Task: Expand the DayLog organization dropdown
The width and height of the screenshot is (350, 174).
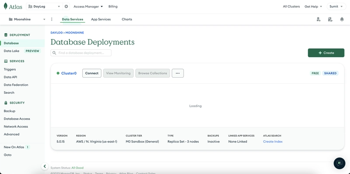Action: pos(59,7)
